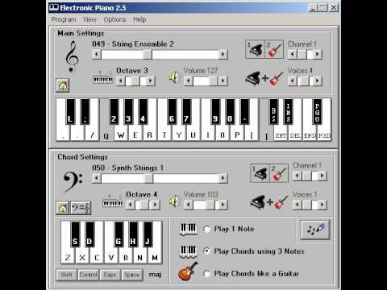Click the Synth Strings 1 slider thumb
The height and width of the screenshot is (290, 387).
tap(148, 178)
